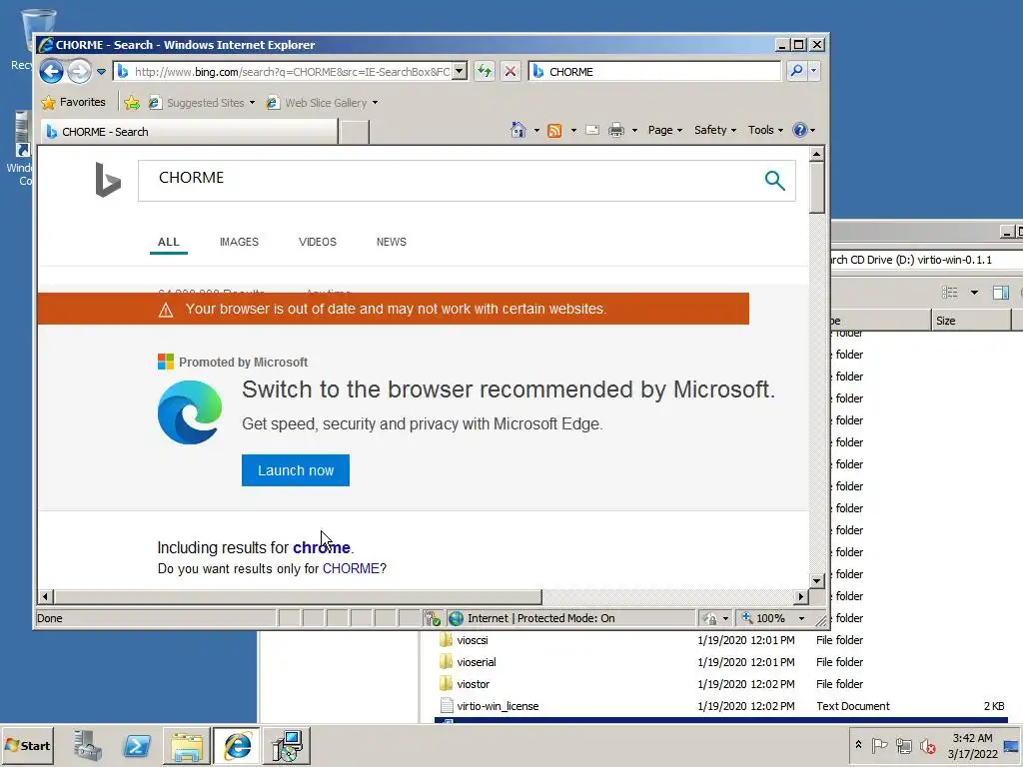1023x767 pixels.
Task: Click the 100% zoom level button
Action: (763, 618)
